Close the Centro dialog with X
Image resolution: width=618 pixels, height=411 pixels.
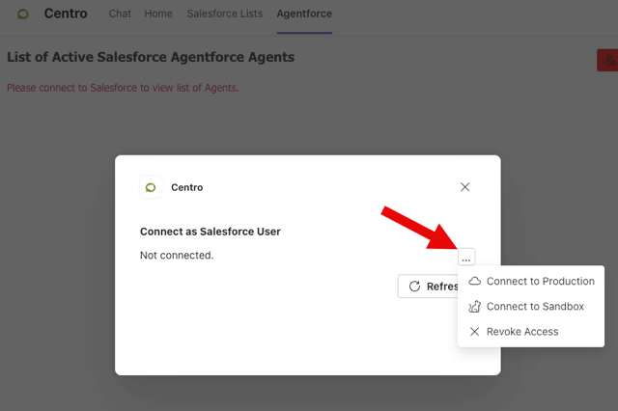tap(465, 187)
